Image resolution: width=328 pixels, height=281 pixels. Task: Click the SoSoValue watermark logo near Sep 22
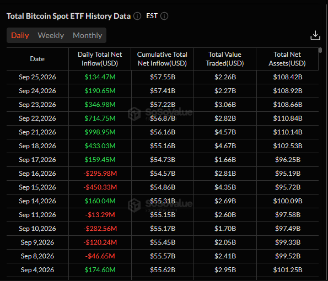(x=135, y=114)
